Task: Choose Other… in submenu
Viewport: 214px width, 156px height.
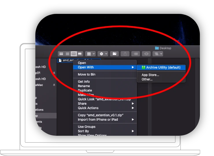Action: point(161,79)
